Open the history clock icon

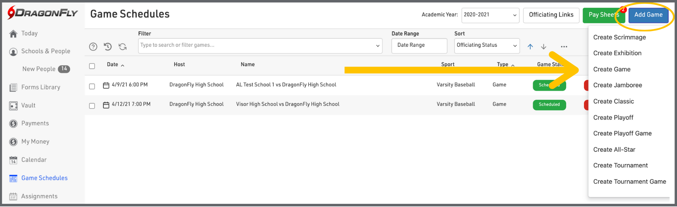[108, 47]
